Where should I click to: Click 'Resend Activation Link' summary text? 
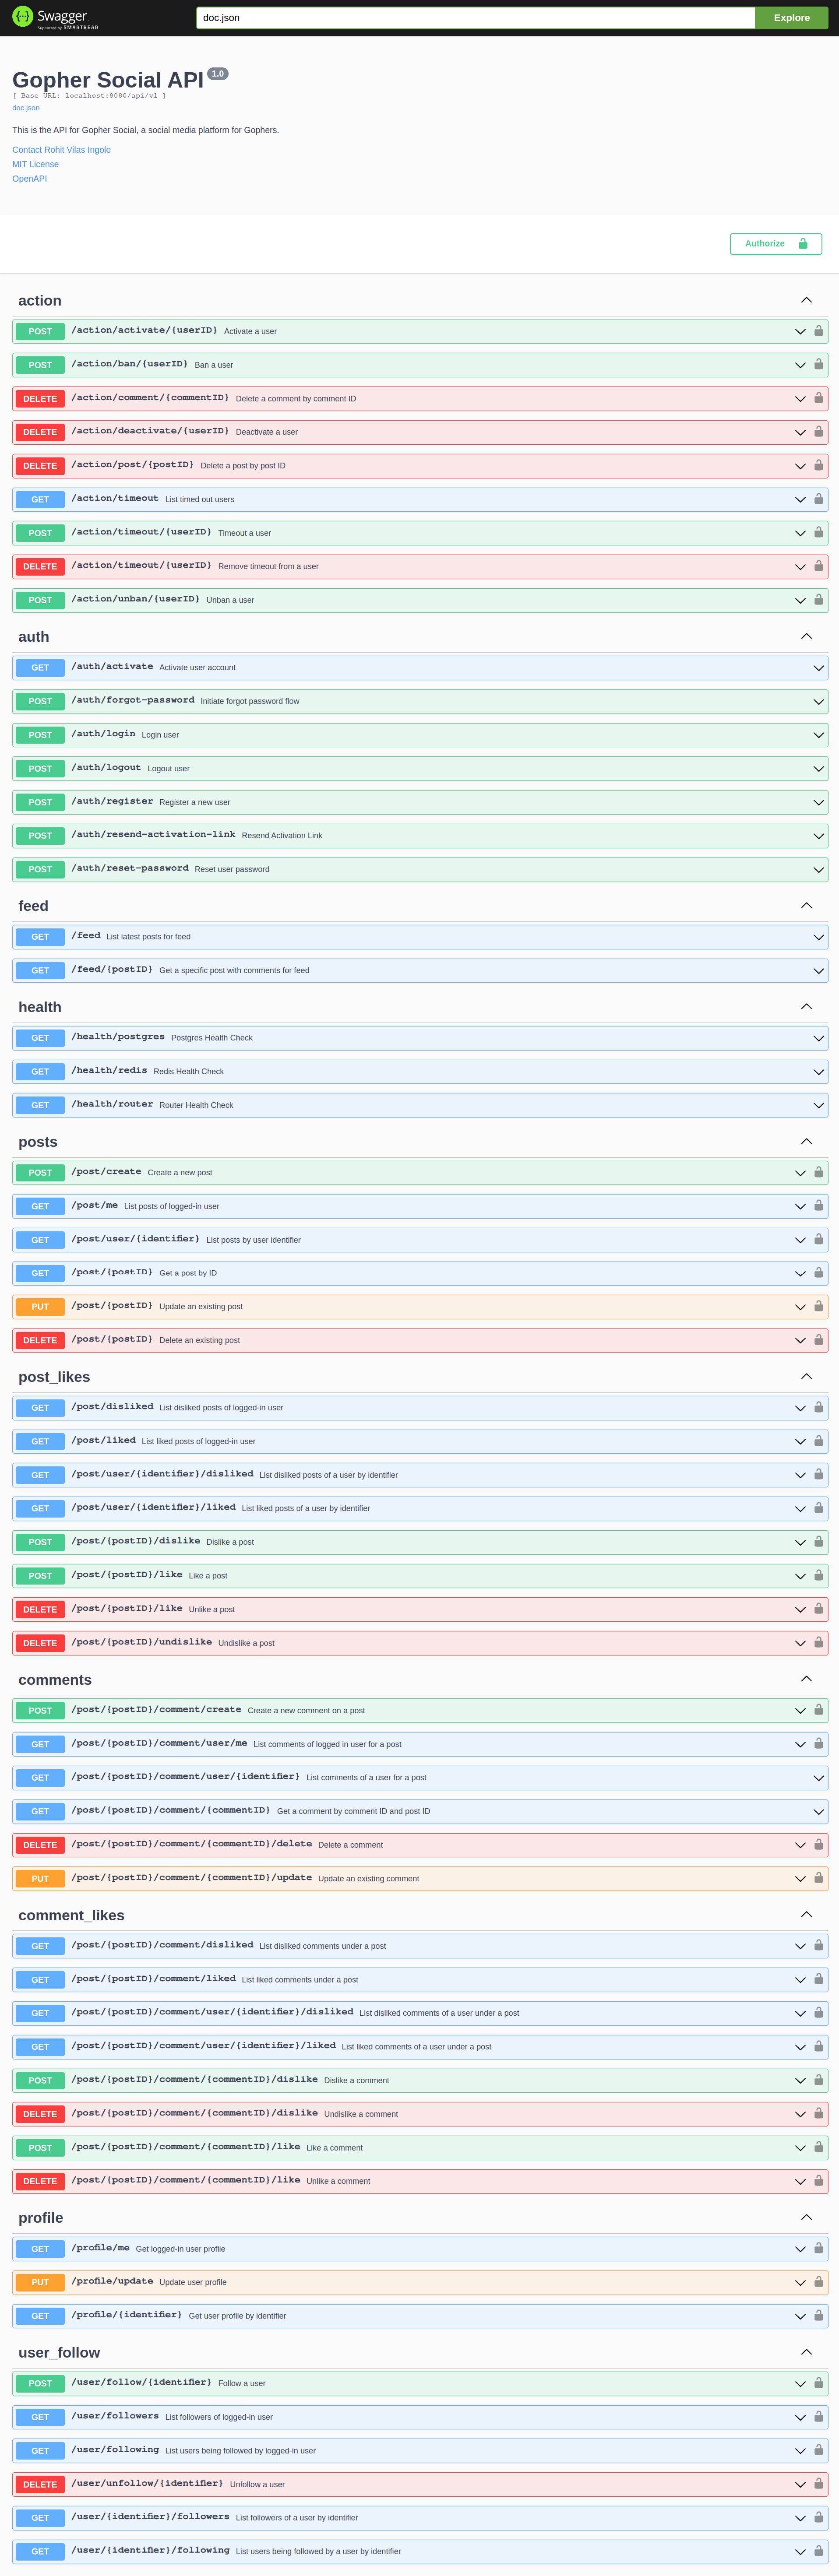click(282, 836)
